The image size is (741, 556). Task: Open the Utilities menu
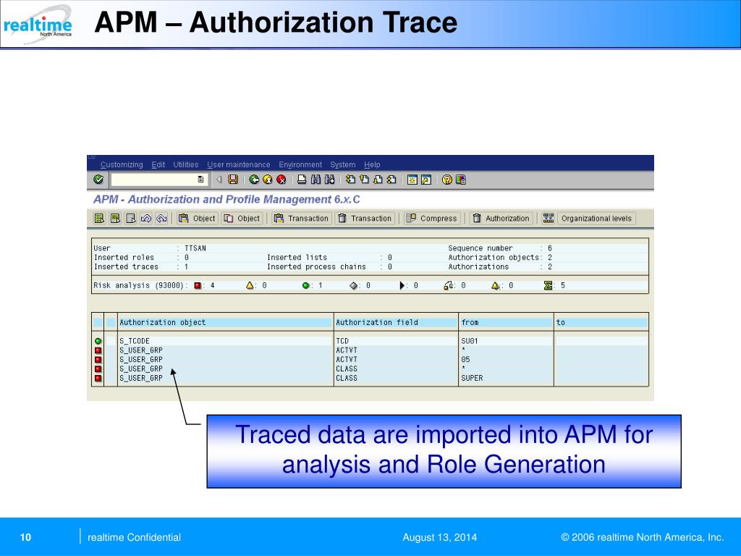(186, 164)
